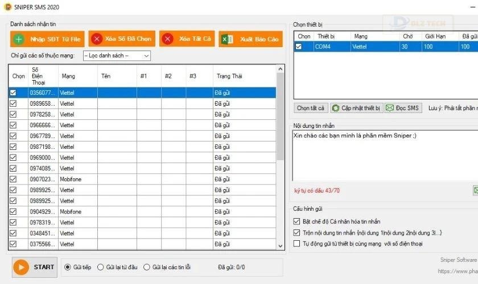This screenshot has height=284, width=478.
Task: Select the Gửi lại các tin lỗi option
Action: coord(147,268)
